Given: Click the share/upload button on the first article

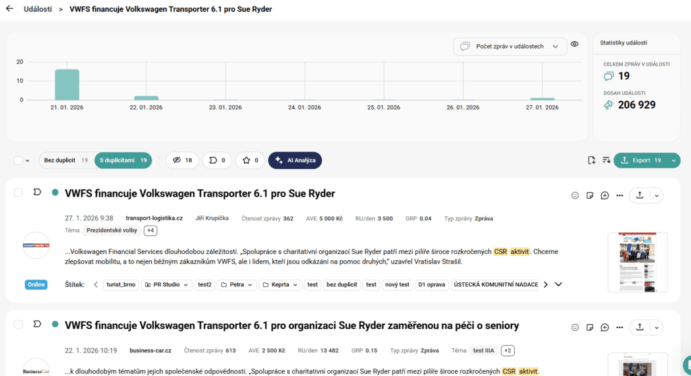Looking at the screenshot, I should click(x=640, y=195).
